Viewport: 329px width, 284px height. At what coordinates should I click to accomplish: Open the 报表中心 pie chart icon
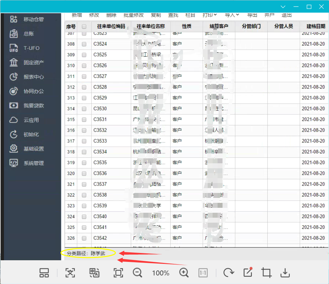[x=14, y=77]
